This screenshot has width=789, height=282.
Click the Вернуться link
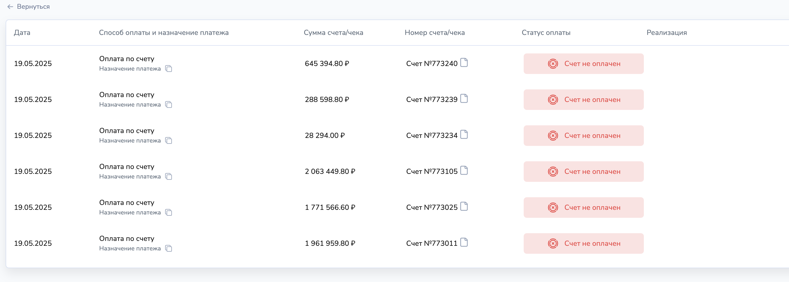tap(33, 7)
